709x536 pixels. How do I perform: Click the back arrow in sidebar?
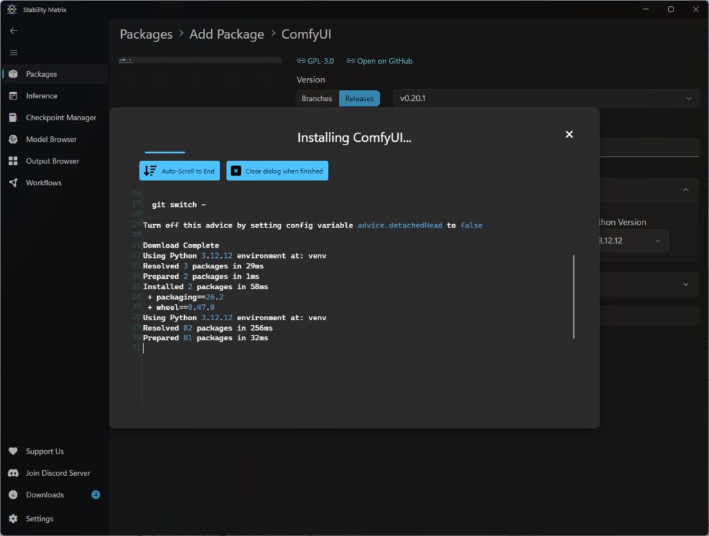pyautogui.click(x=14, y=30)
